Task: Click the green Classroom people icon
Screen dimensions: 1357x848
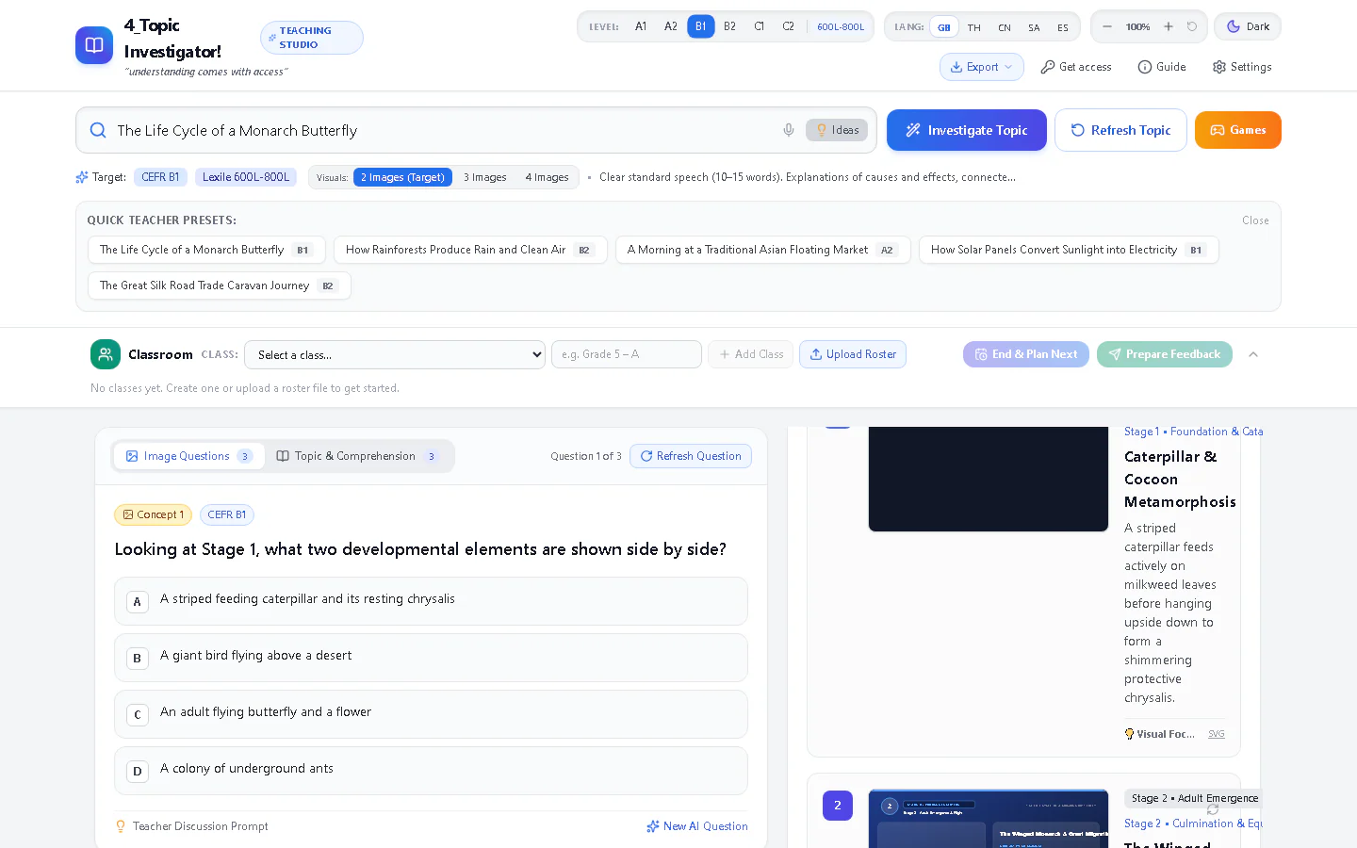Action: [x=106, y=354]
